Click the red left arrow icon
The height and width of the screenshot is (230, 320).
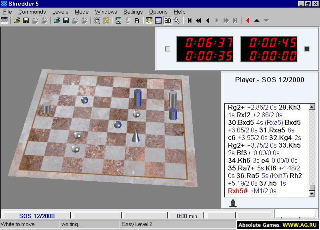(x=248, y=21)
